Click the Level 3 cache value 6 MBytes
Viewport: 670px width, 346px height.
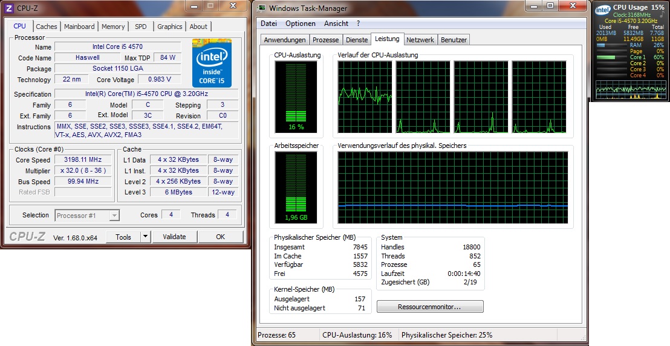(178, 192)
